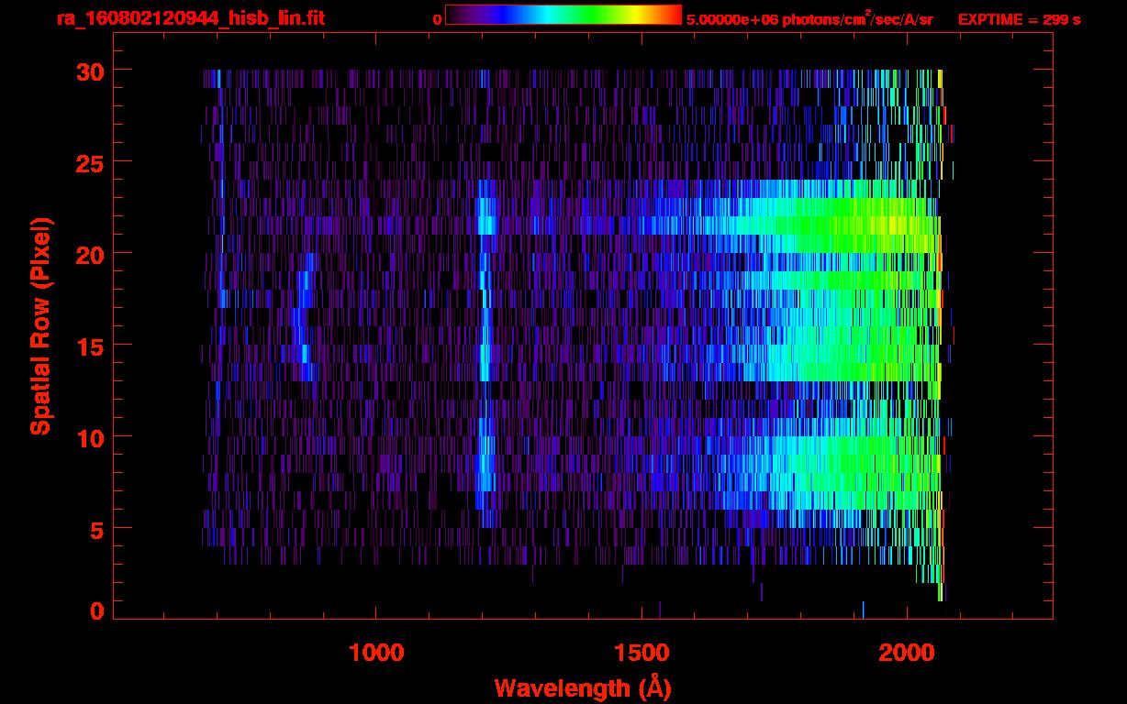Click the 1500 wavelength tick label

(x=642, y=653)
